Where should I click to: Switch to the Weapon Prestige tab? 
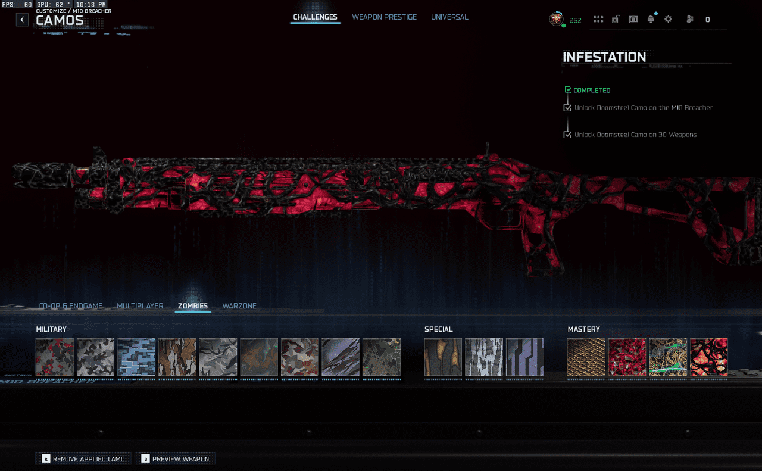click(384, 17)
